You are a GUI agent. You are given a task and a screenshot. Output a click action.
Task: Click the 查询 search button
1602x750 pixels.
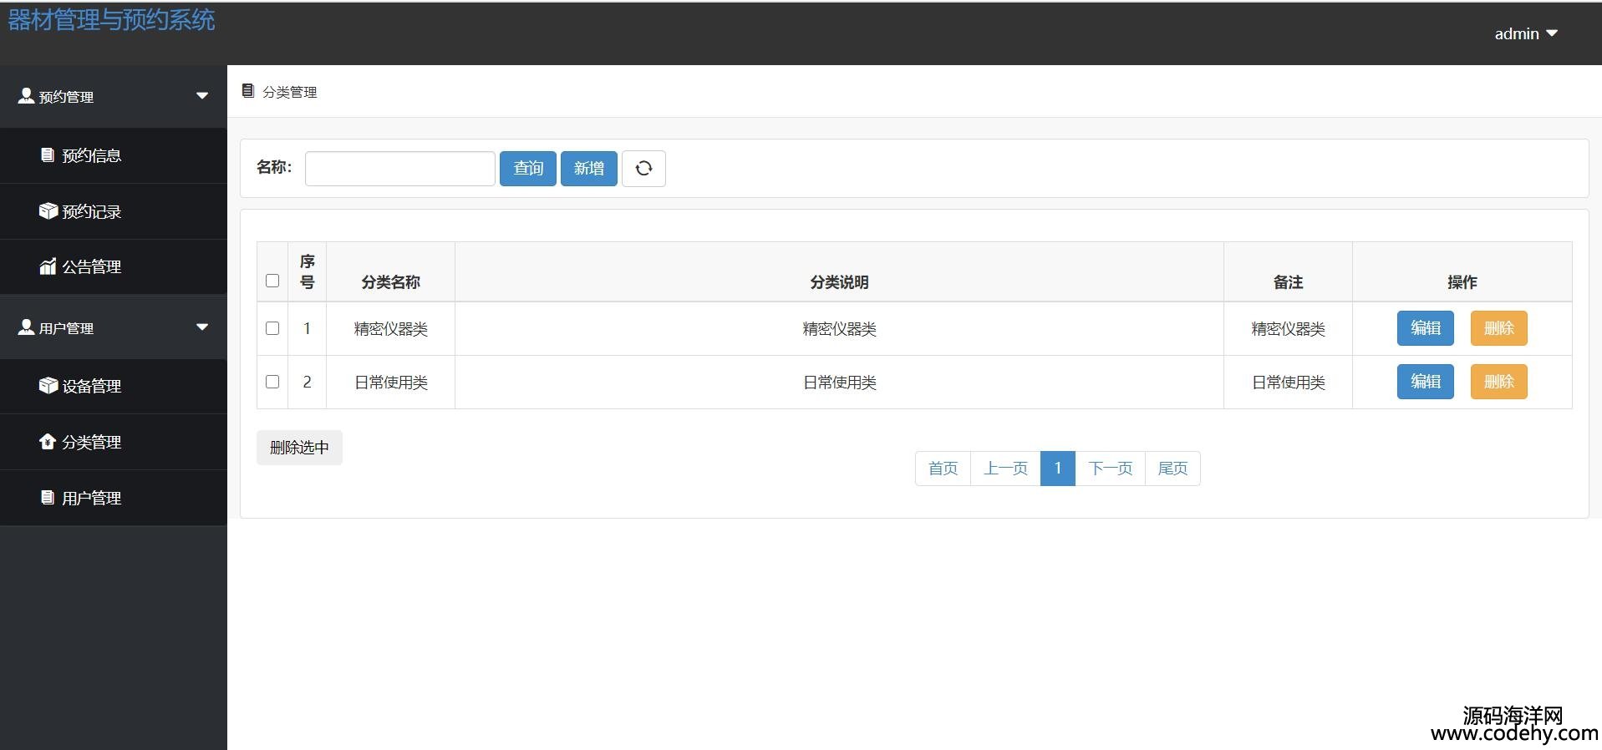tap(528, 169)
